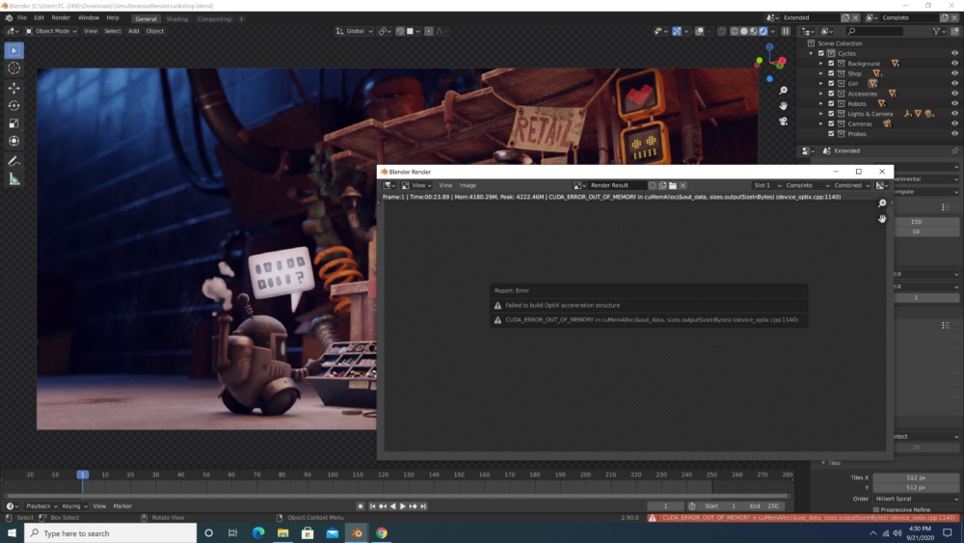Open the Image menu in render window
This screenshot has width=964, height=543.
coord(468,185)
